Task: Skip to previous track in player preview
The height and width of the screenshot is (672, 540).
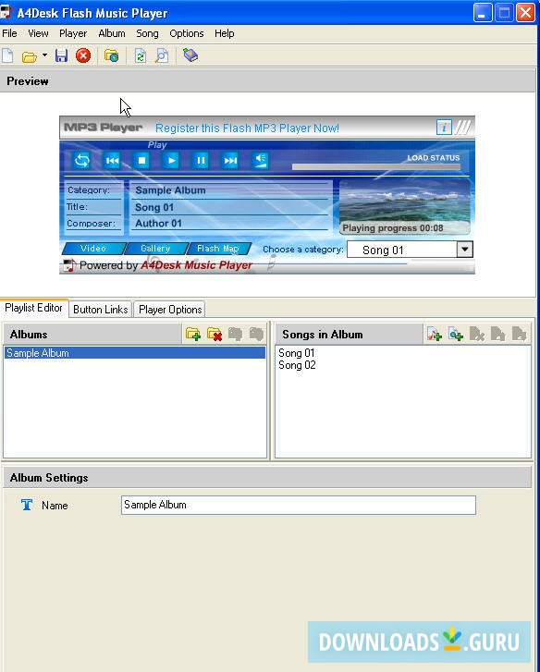Action: [112, 161]
